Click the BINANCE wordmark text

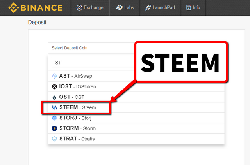(42, 8)
